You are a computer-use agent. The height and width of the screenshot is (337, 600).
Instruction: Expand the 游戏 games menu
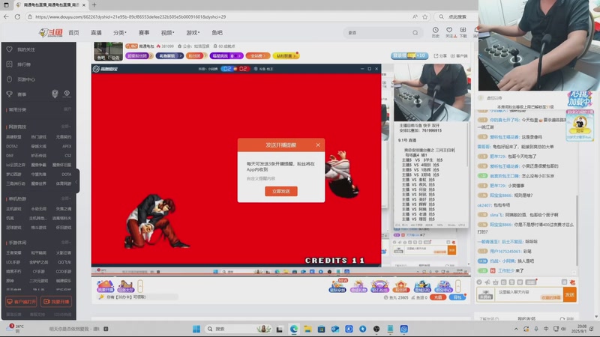pyautogui.click(x=193, y=33)
